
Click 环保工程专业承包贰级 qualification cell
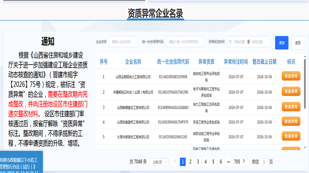coord(206,122)
